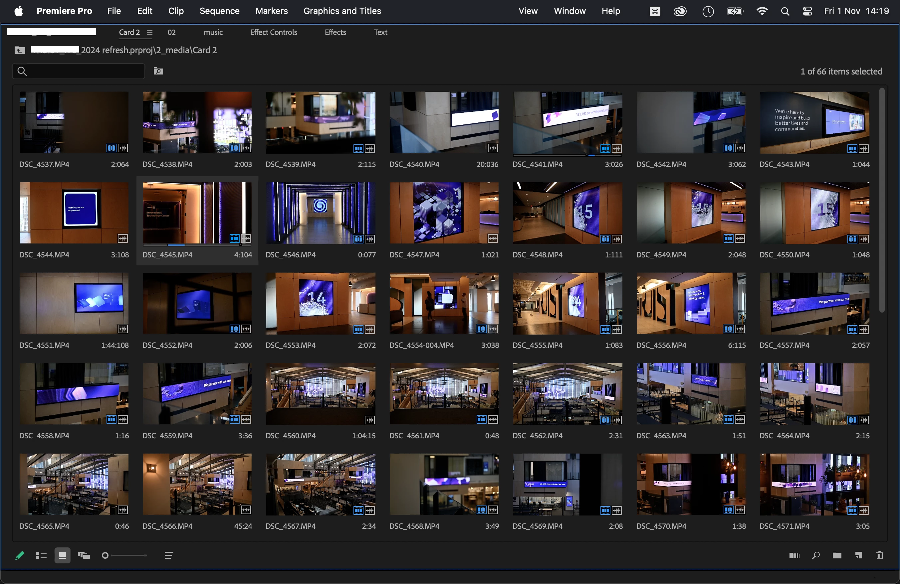Switch to Freeform View

point(84,555)
